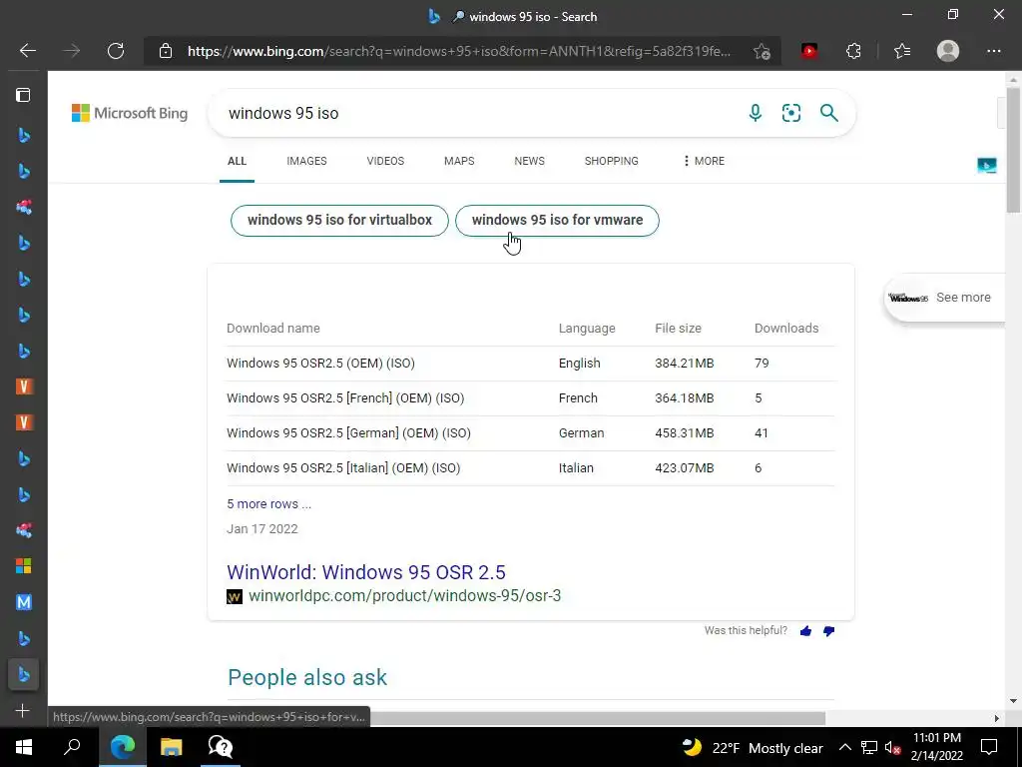Click the horizontal scrollbar right arrow
This screenshot has height=767, width=1022.
point(996,718)
